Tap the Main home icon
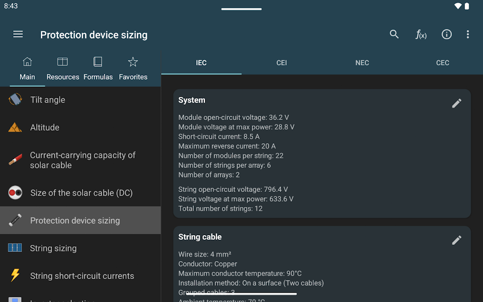This screenshot has height=302, width=483. 27,62
